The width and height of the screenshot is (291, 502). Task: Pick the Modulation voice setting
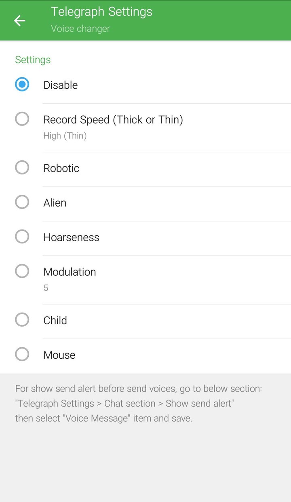[22, 271]
